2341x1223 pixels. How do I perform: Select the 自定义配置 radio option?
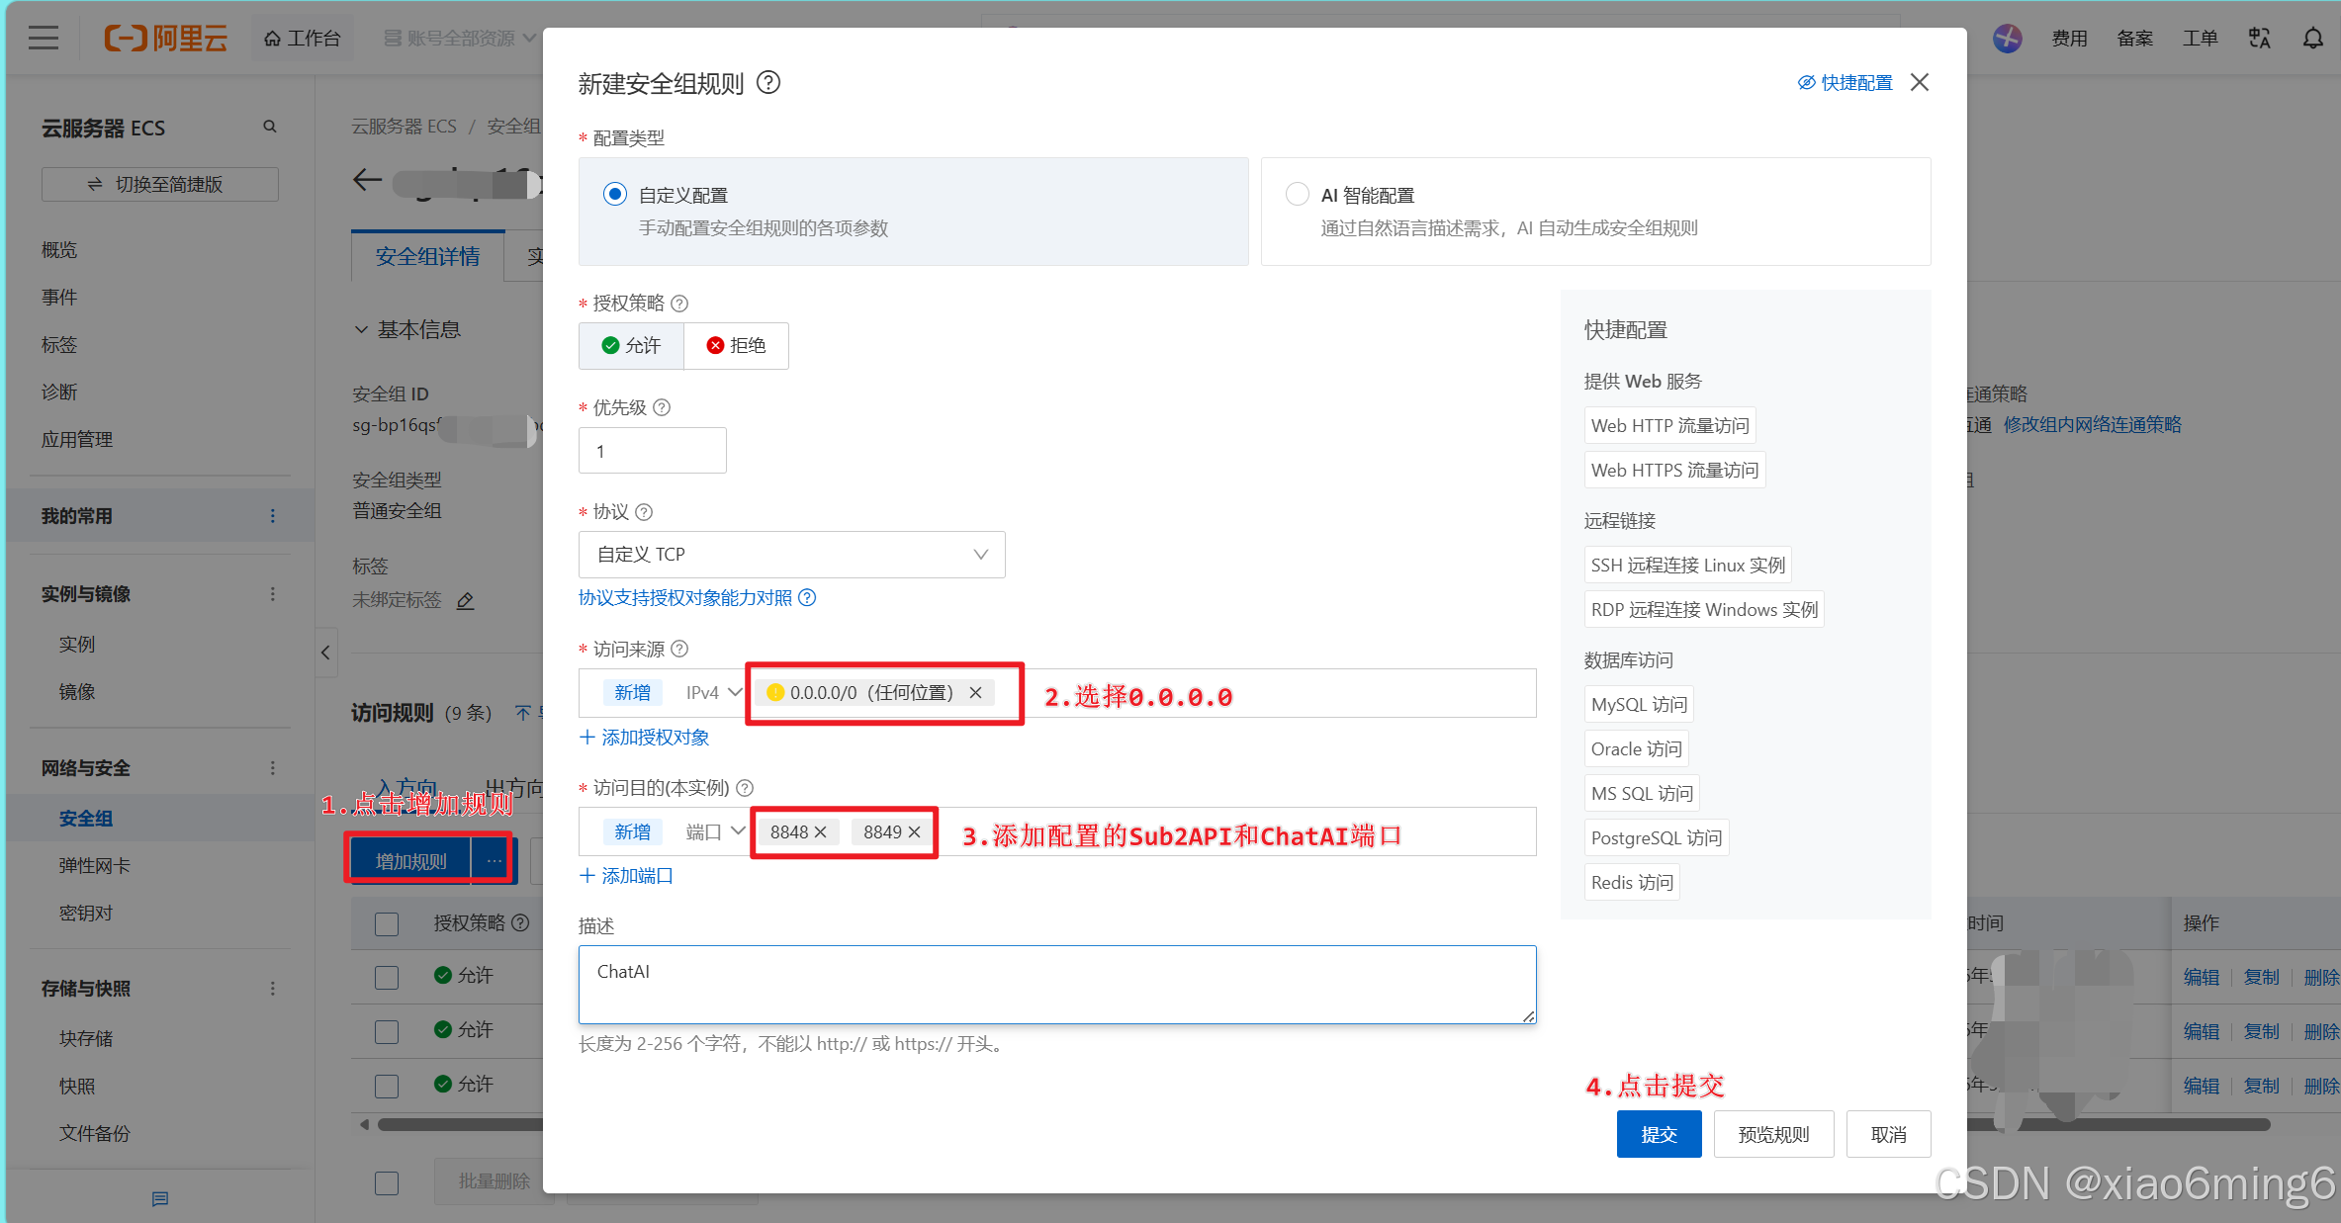click(615, 194)
